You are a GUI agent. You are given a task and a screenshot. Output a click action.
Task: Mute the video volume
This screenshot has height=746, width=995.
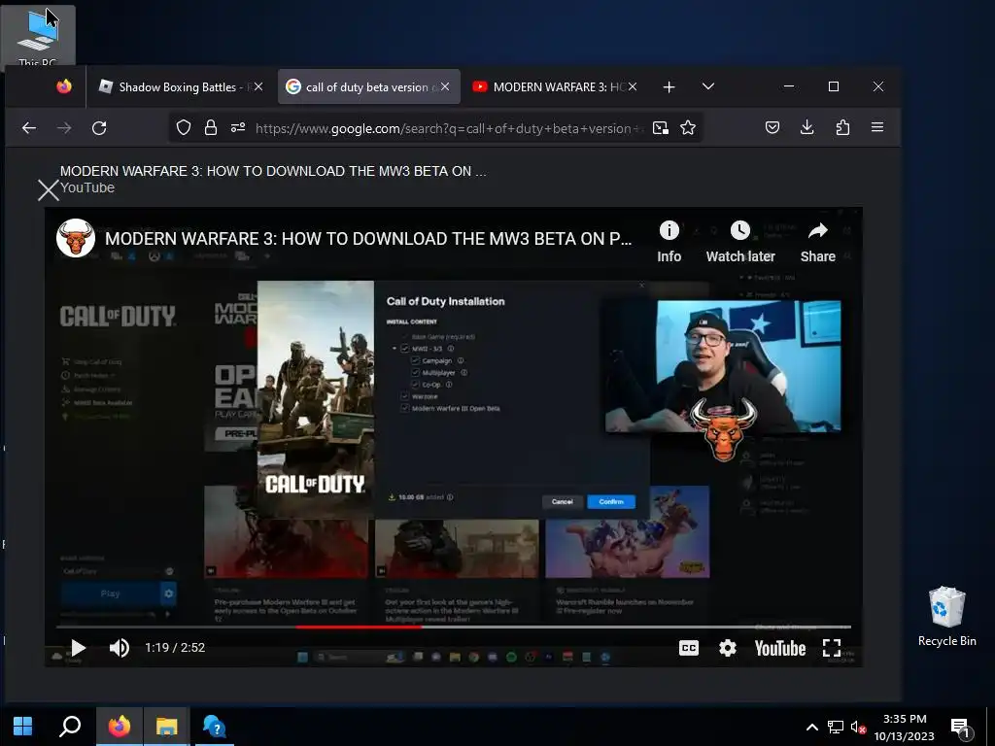click(x=120, y=648)
